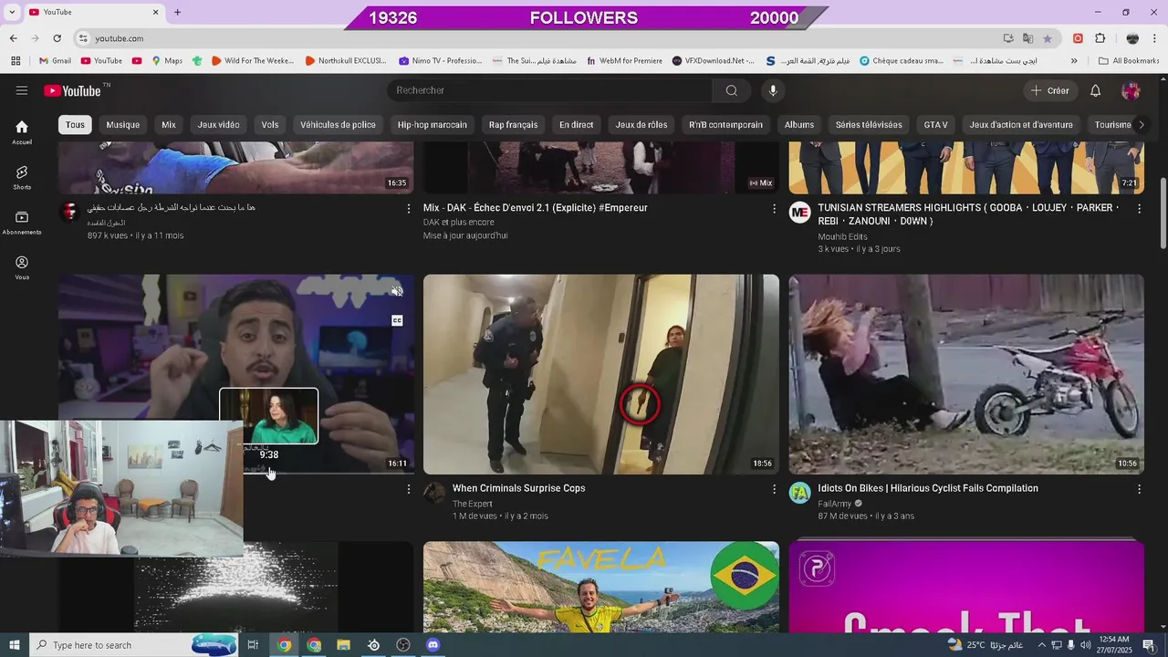This screenshot has height=657, width=1168.
Task: Show hidden bookmarks overflow chevron
Action: coord(1074,61)
